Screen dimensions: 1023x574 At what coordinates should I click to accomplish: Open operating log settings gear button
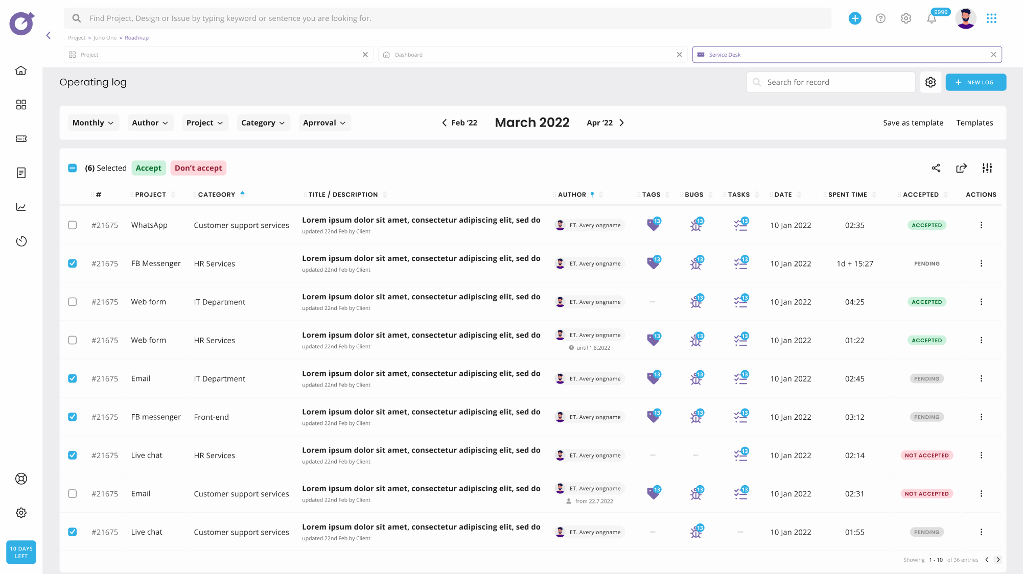pyautogui.click(x=931, y=82)
